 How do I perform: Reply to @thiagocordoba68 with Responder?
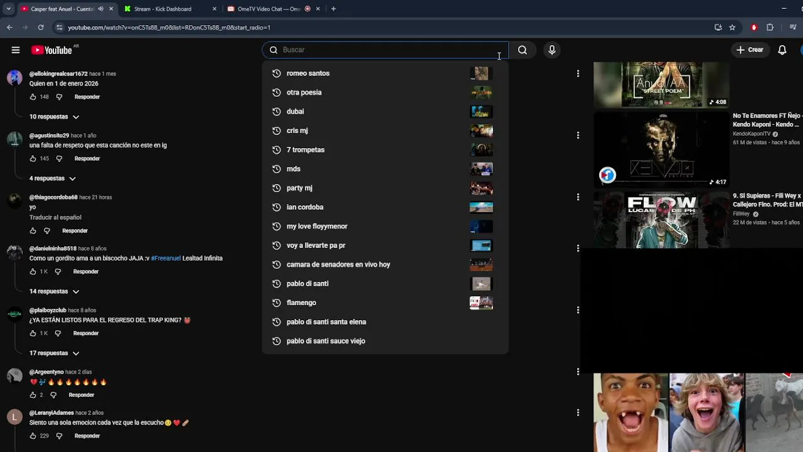(75, 231)
